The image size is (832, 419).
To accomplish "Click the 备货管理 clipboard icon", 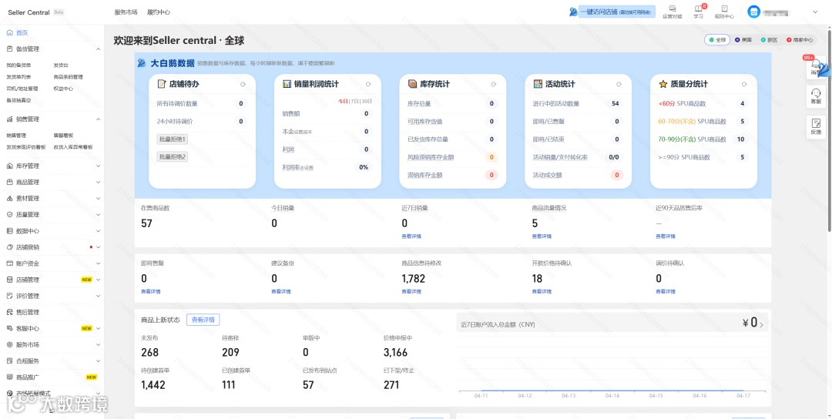I will (x=9, y=49).
